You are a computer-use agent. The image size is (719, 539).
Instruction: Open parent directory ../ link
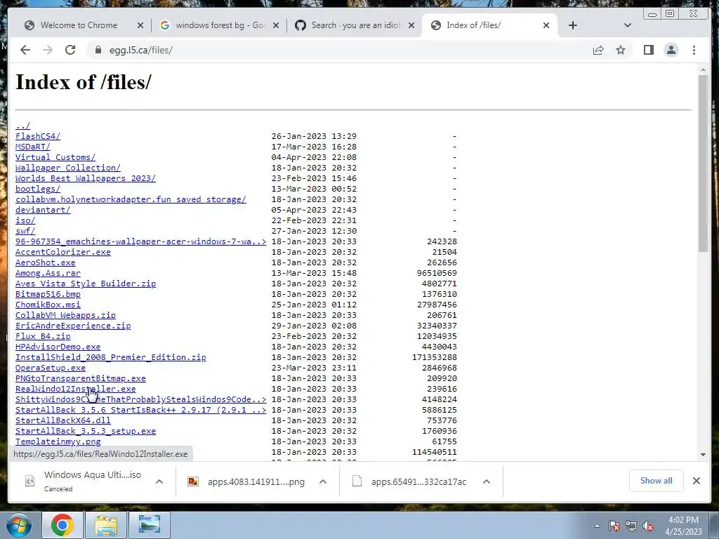[23, 126]
